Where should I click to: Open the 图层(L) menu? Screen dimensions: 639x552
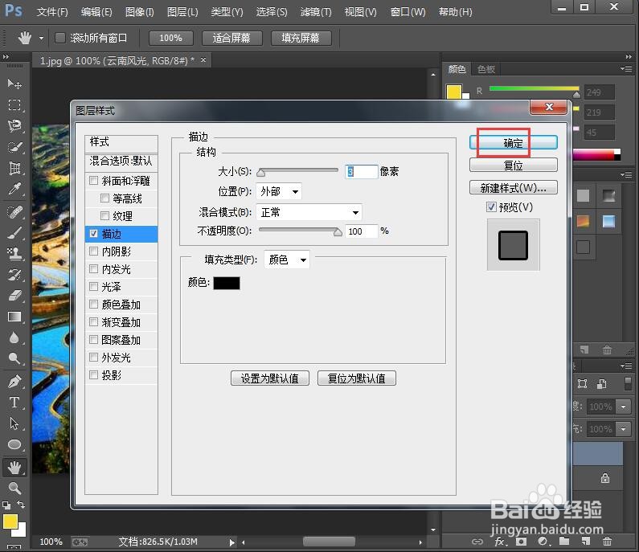[182, 12]
